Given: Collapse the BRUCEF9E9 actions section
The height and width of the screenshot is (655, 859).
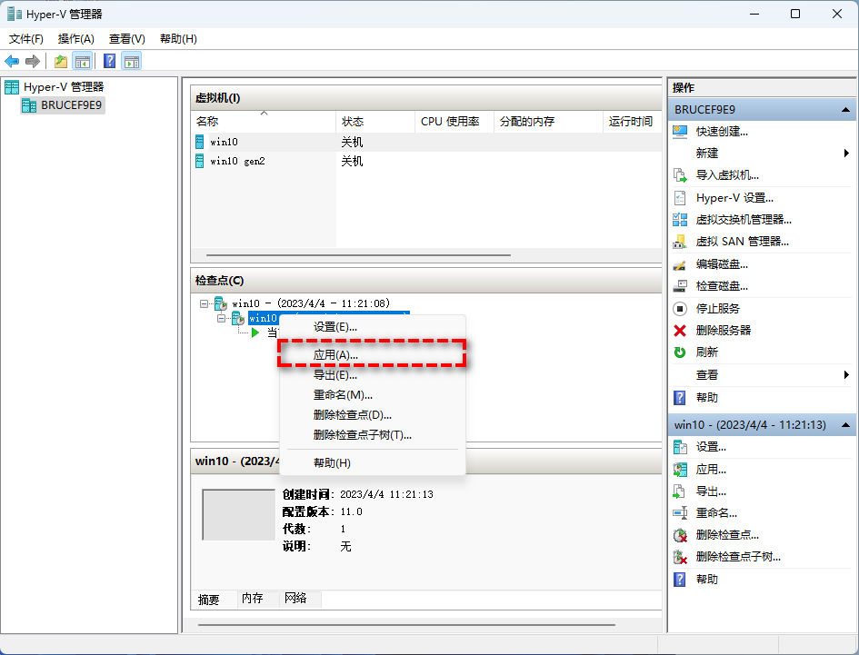Looking at the screenshot, I should pyautogui.click(x=845, y=110).
